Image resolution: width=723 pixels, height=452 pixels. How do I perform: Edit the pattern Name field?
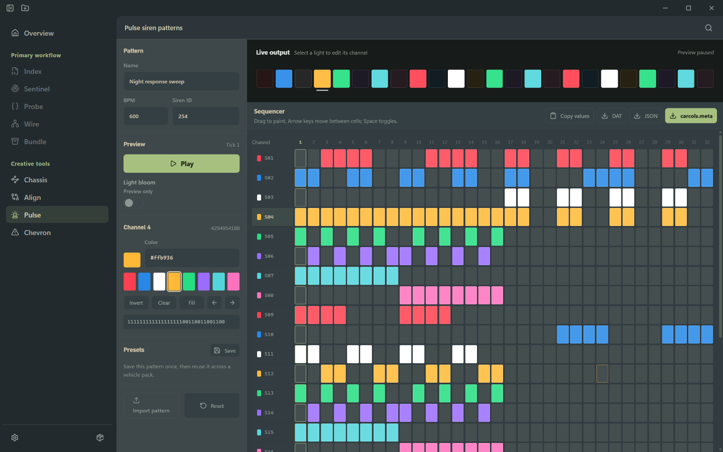(181, 81)
